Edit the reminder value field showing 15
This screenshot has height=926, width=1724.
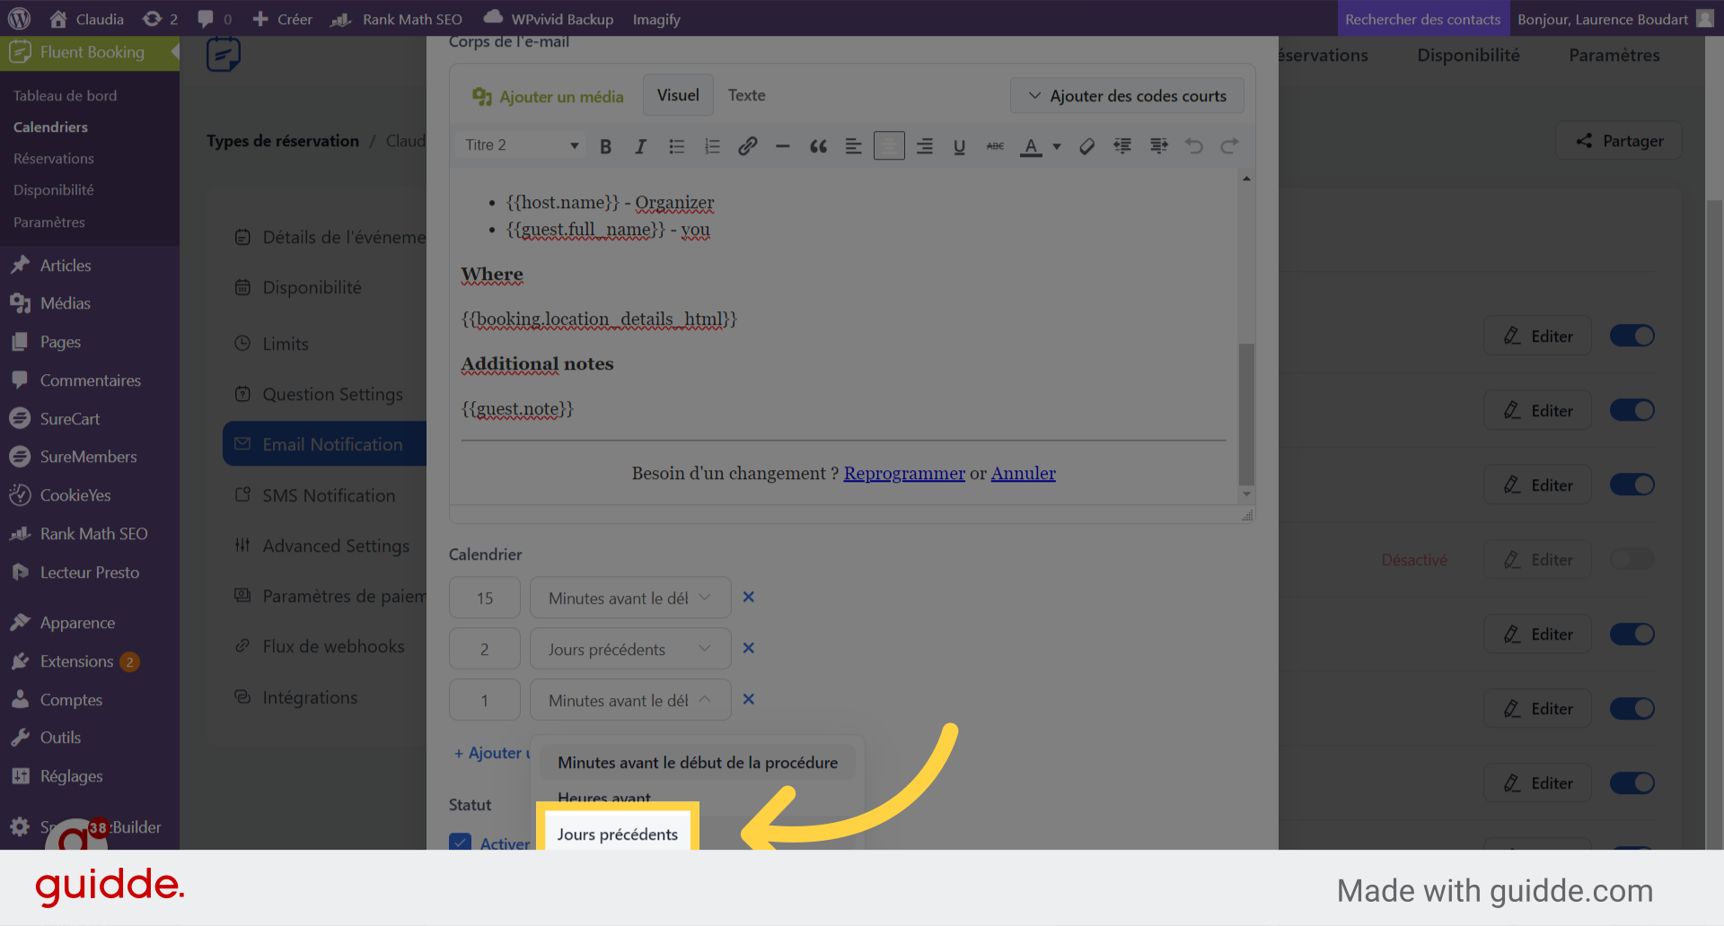[485, 598]
